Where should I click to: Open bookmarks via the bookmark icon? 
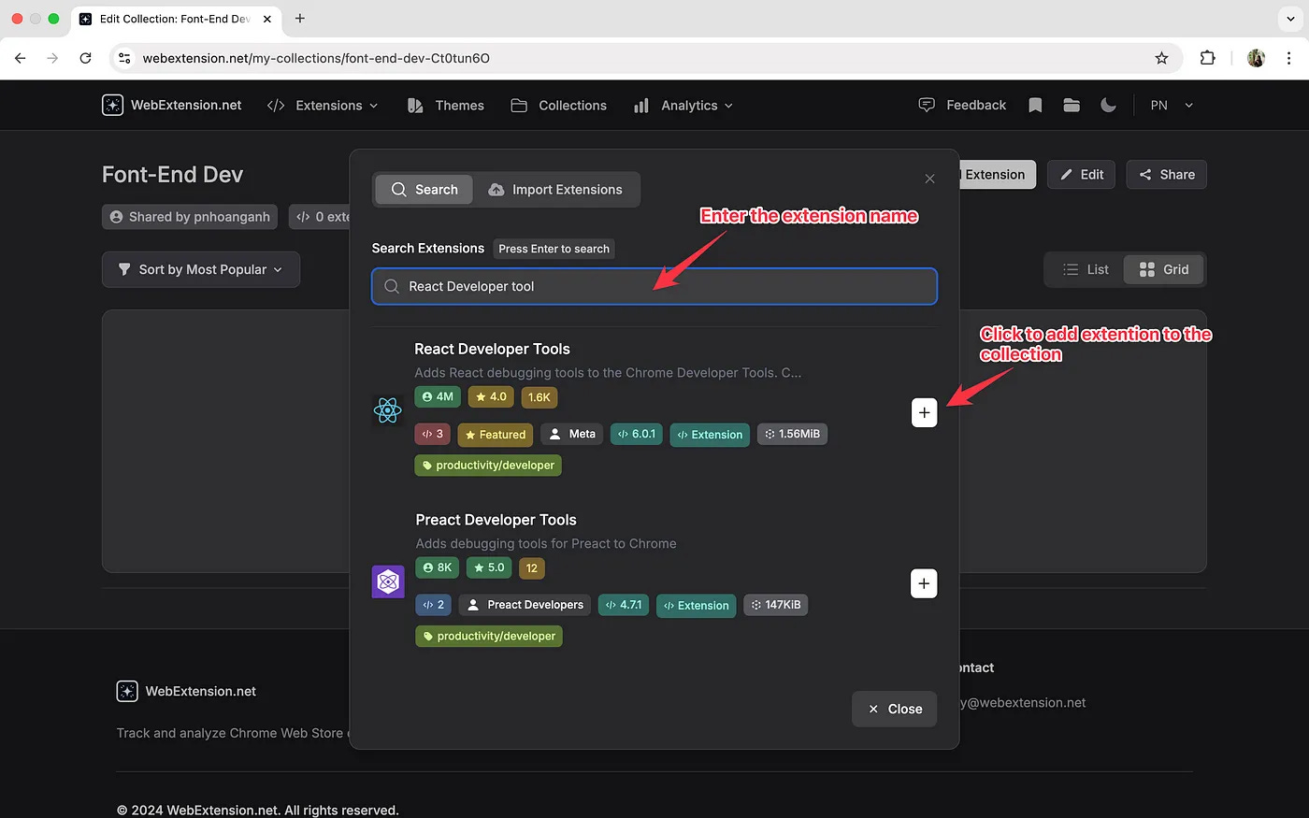[1035, 106]
